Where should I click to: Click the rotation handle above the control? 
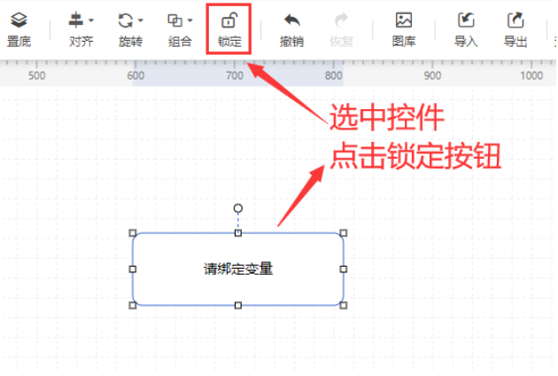pos(238,208)
